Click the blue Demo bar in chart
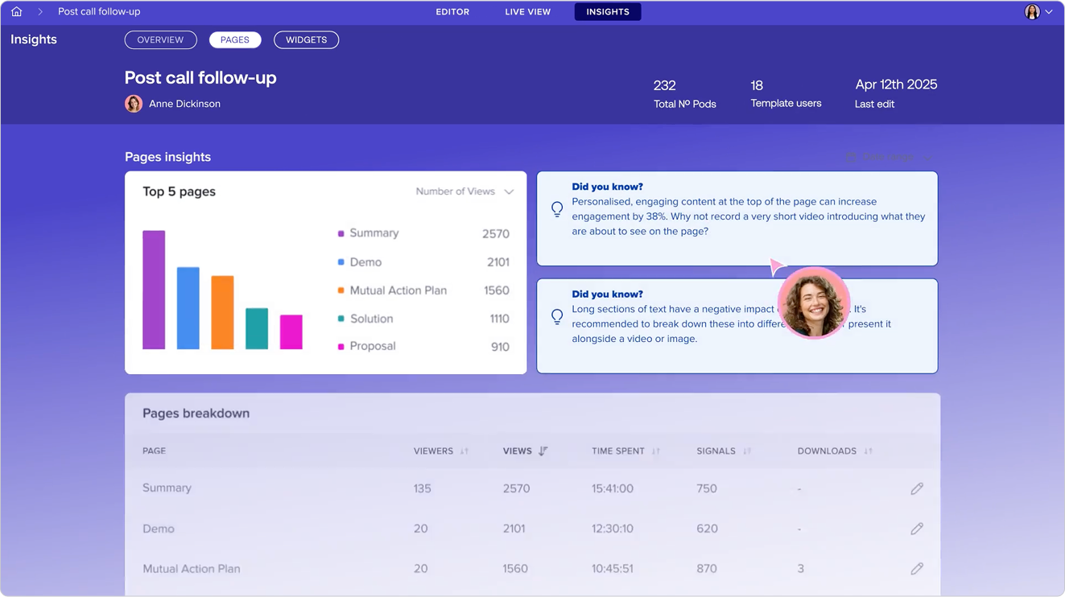Image resolution: width=1065 pixels, height=597 pixels. point(188,308)
